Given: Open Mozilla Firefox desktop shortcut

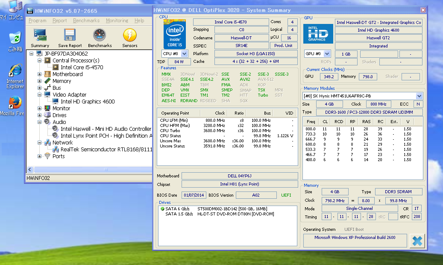Looking at the screenshot, I should pyautogui.click(x=15, y=103).
